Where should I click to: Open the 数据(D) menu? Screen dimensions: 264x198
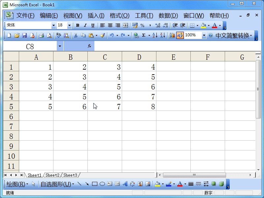click(x=168, y=16)
